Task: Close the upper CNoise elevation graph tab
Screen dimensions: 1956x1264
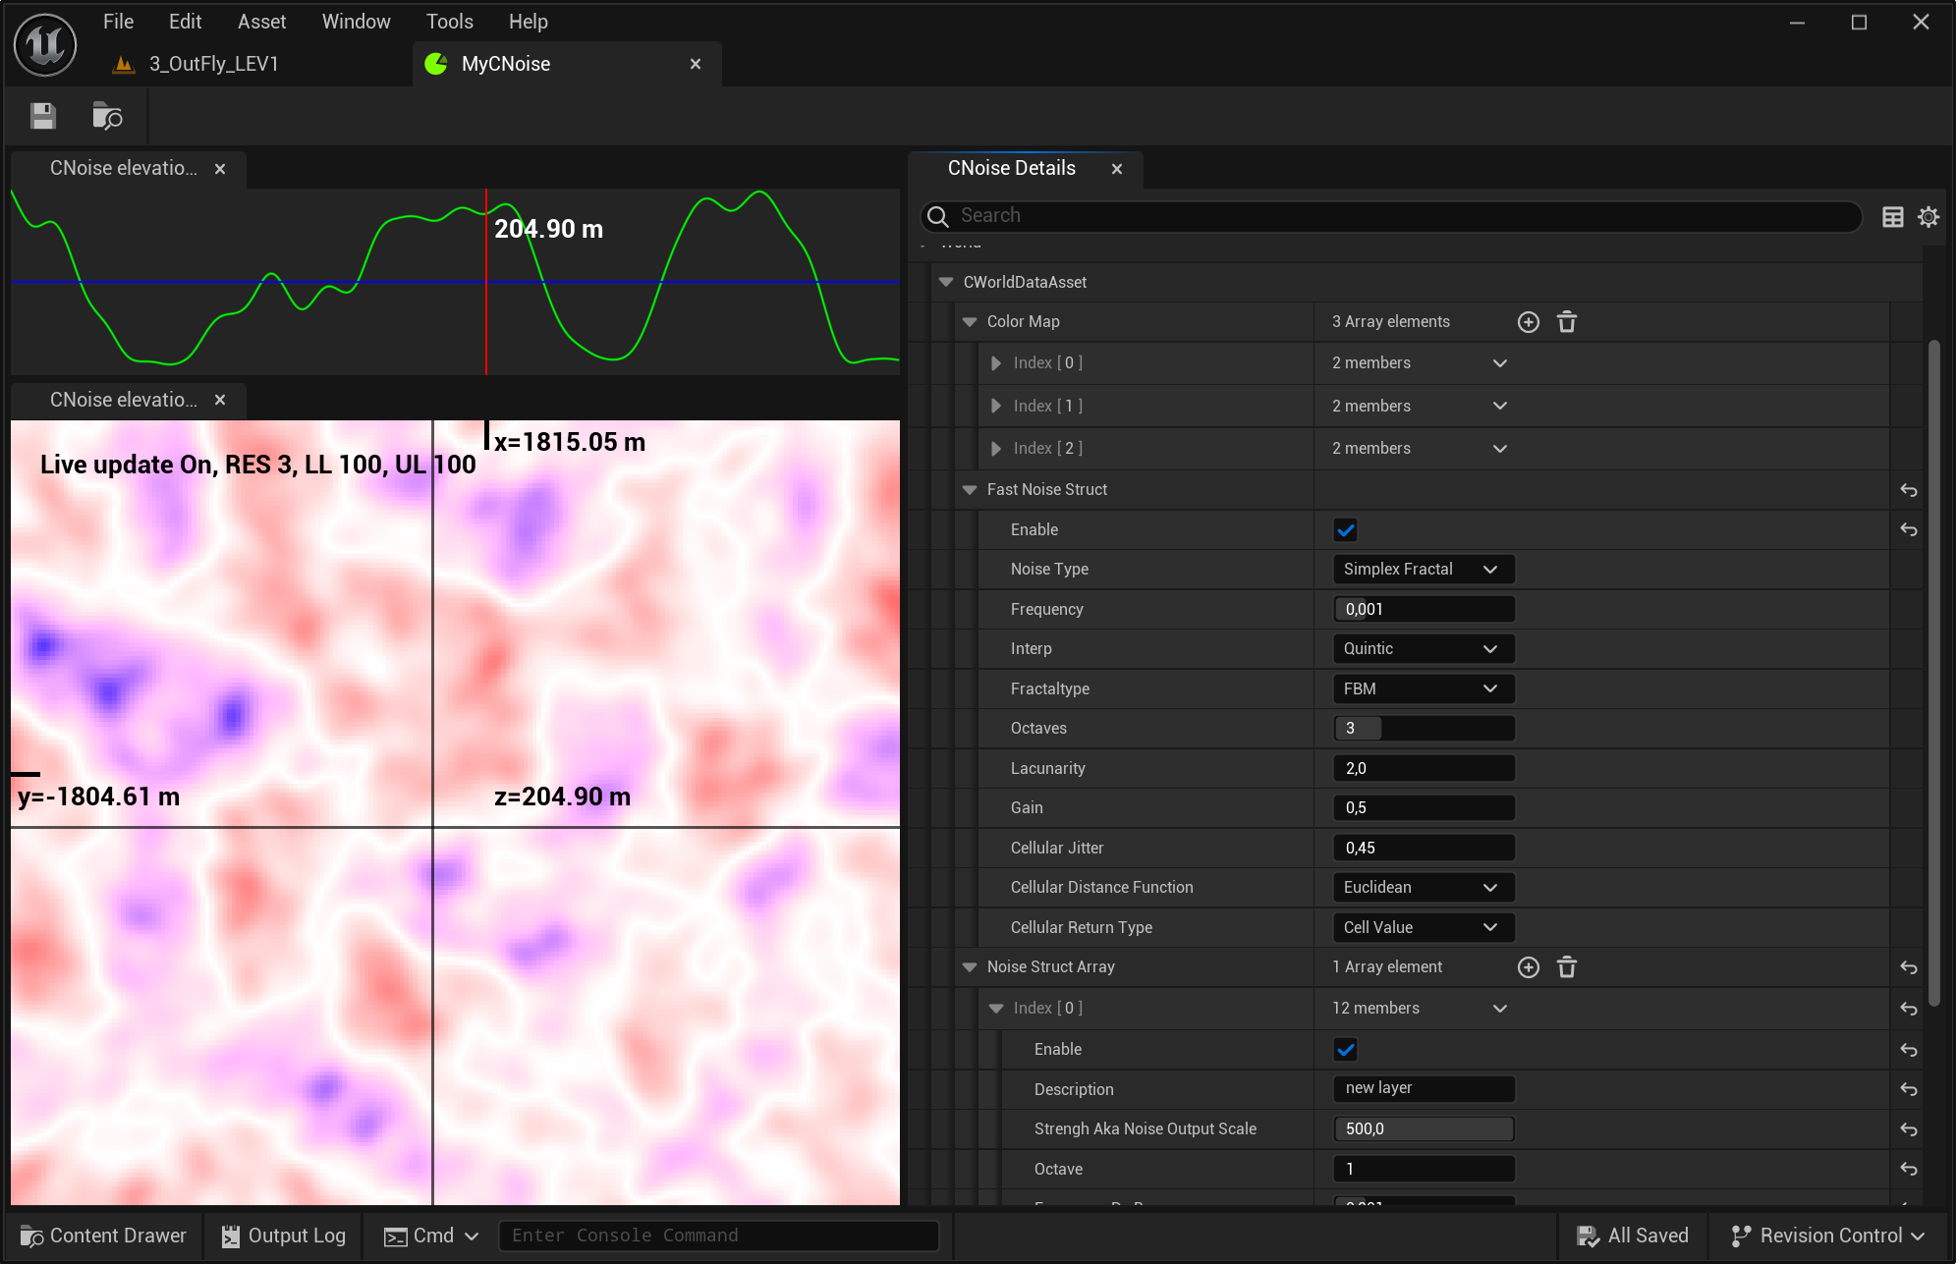Action: pyautogui.click(x=220, y=169)
